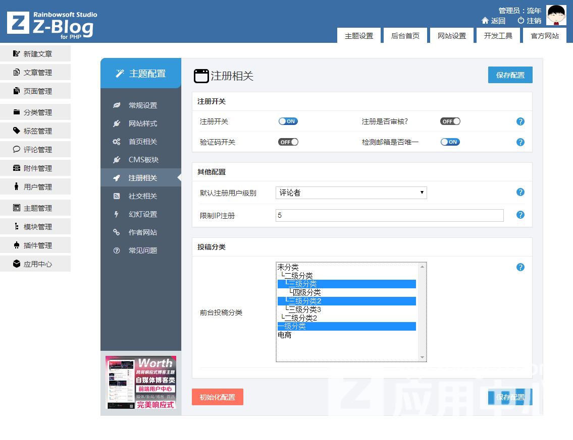This screenshot has height=440, width=573.
Task: Turn on the 注册是否审核 toggle
Action: click(450, 121)
